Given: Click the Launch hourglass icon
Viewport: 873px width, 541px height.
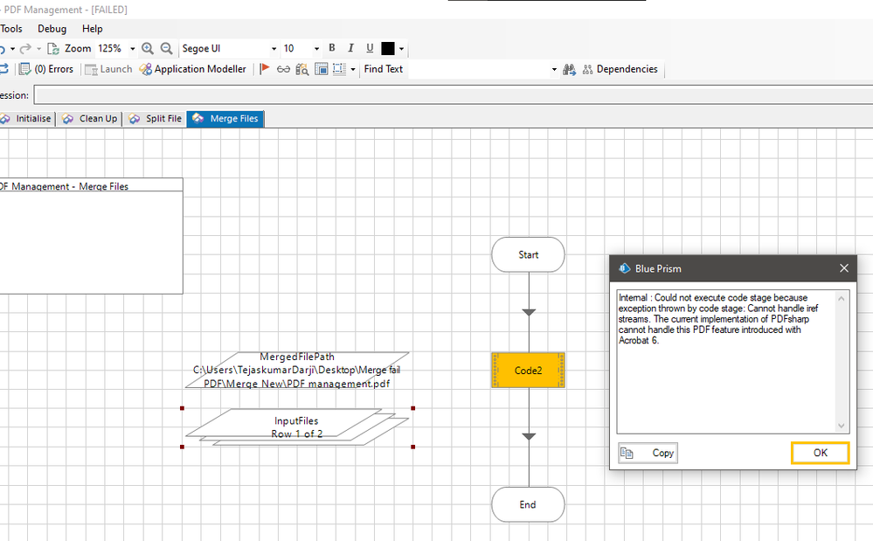Looking at the screenshot, I should [x=91, y=70].
